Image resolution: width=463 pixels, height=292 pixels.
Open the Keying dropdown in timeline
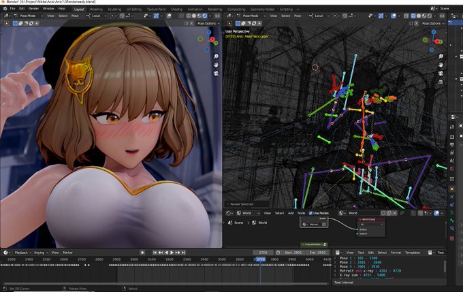pos(41,253)
